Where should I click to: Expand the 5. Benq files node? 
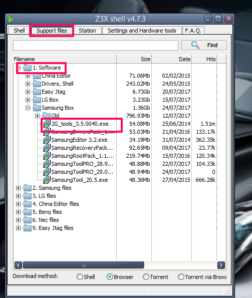tap(18, 212)
